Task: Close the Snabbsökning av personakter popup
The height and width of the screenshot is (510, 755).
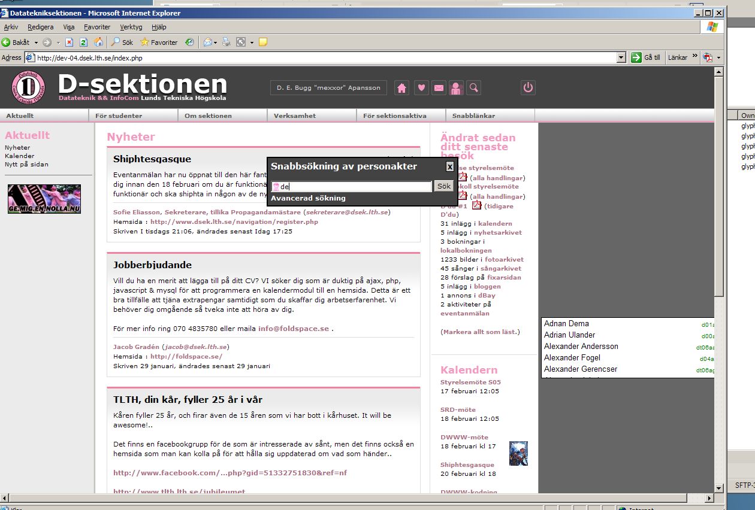Action: (x=450, y=167)
